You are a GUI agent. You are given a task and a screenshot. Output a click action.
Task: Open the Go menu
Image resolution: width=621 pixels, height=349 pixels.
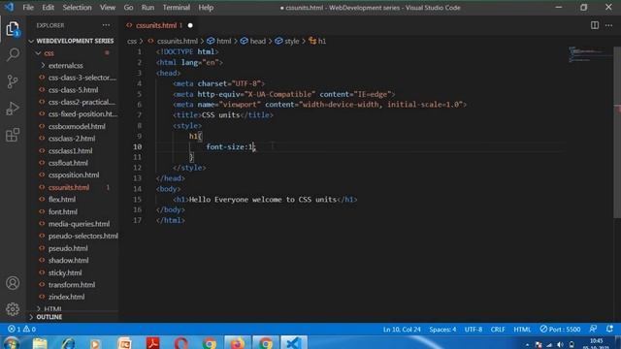(x=128, y=8)
